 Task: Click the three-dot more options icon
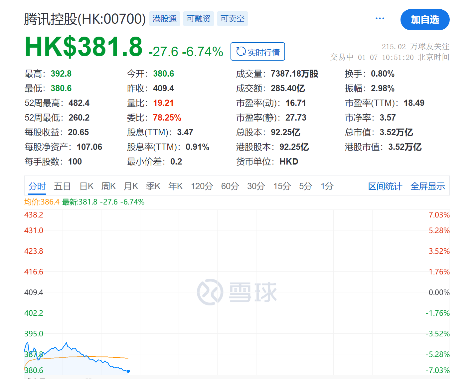click(380, 18)
